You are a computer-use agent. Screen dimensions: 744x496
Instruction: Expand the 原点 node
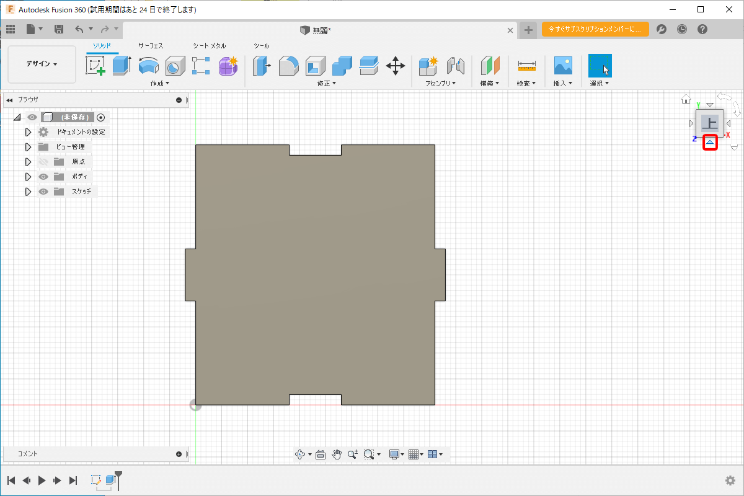[28, 162]
